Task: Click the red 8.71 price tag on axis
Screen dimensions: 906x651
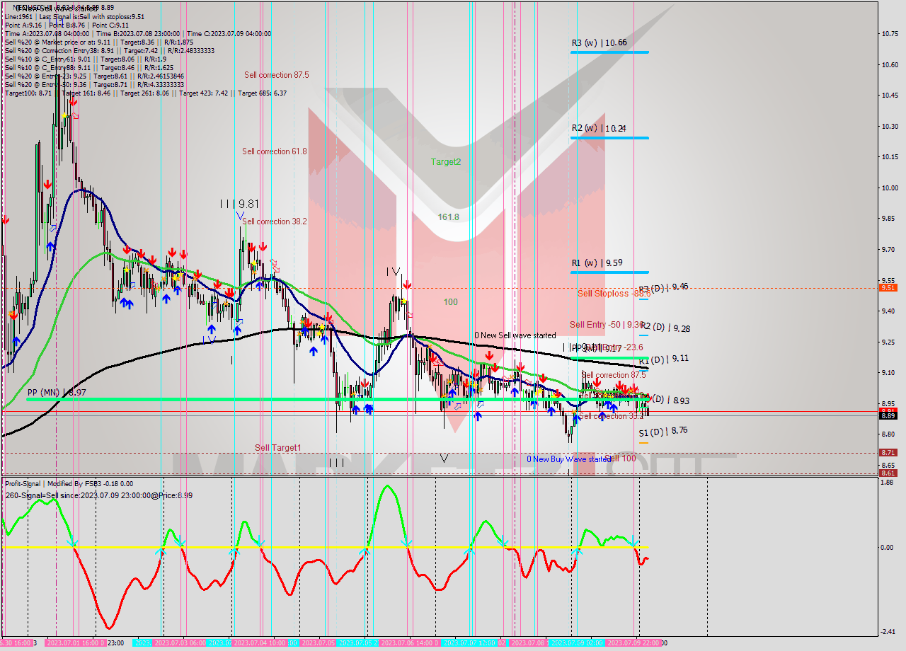Action: tap(888, 452)
